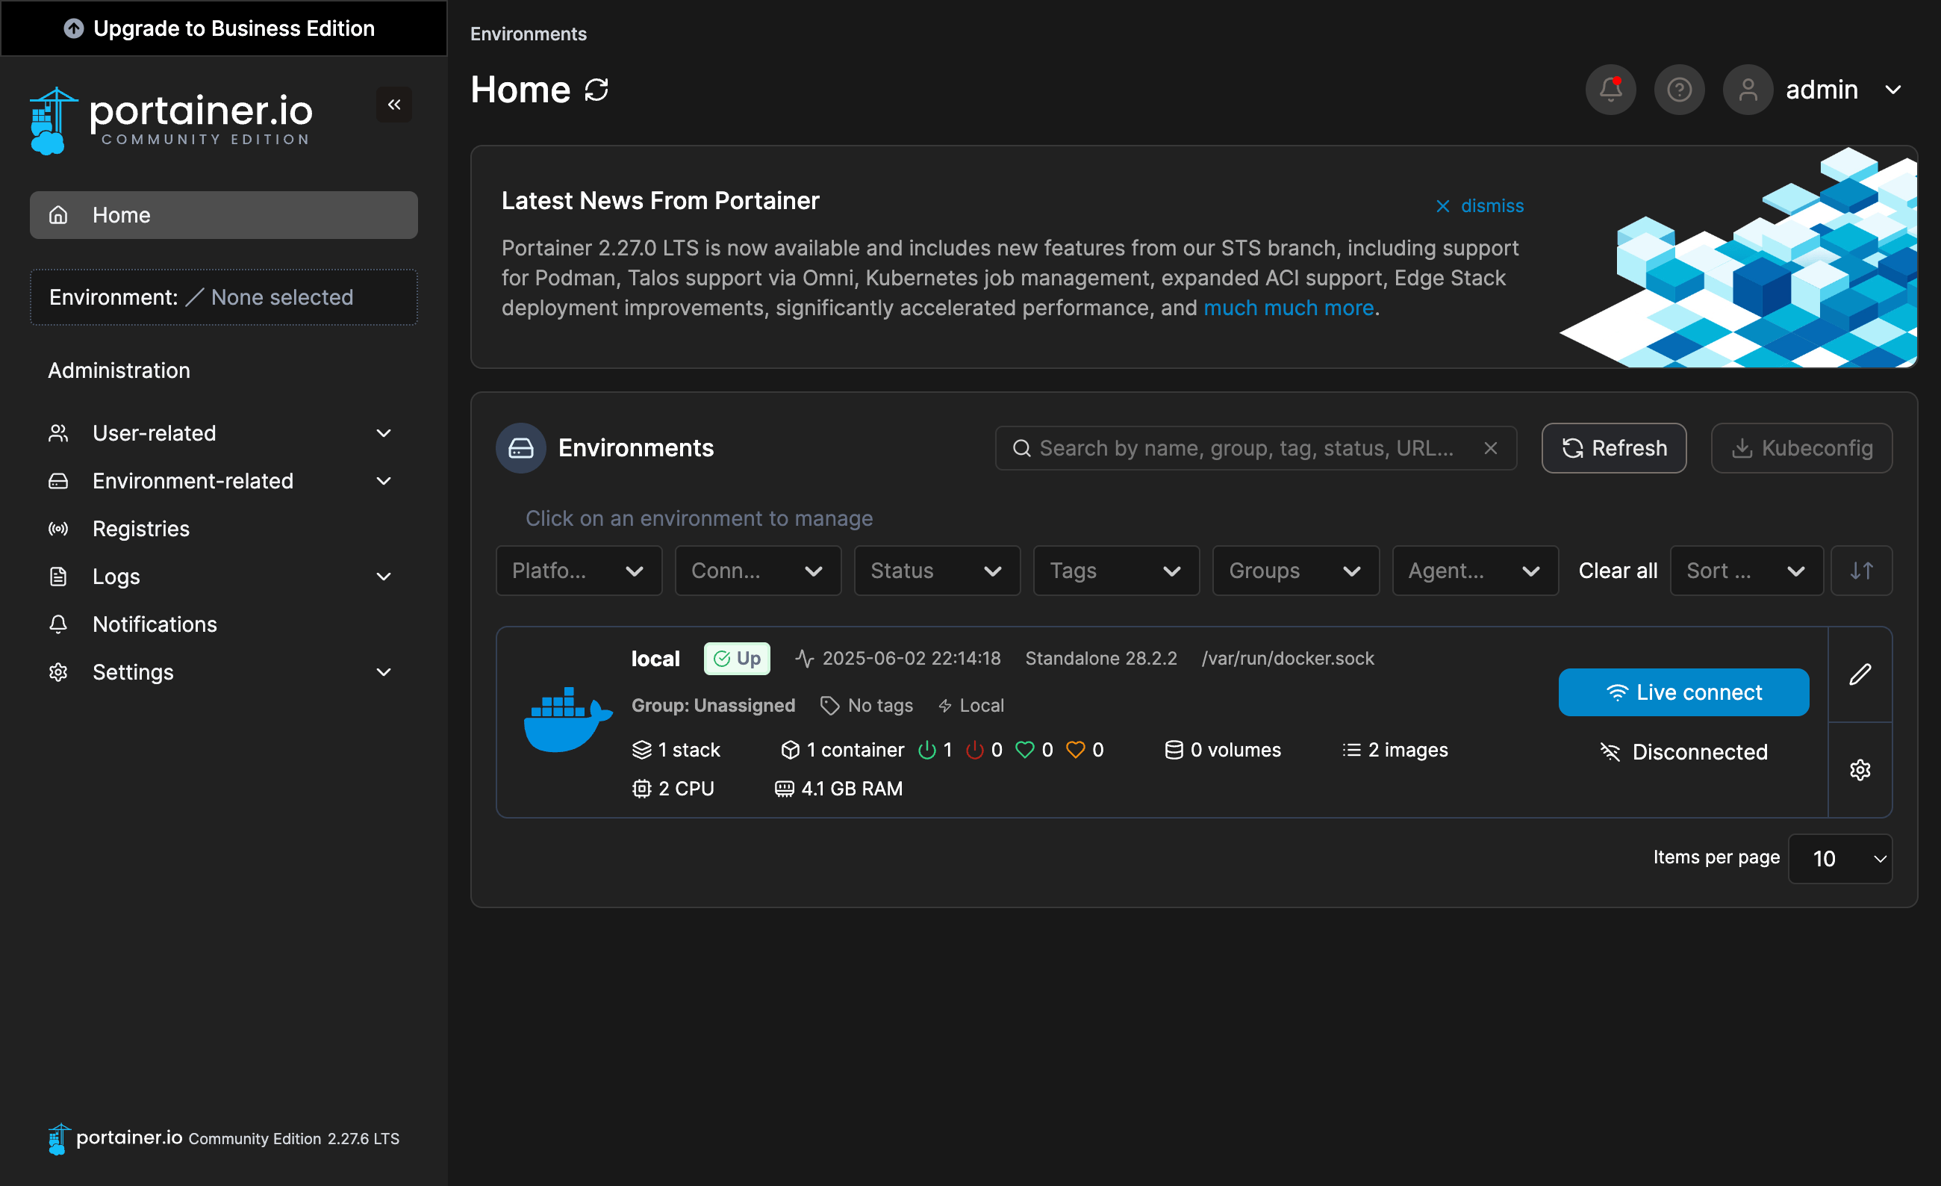Image resolution: width=1941 pixels, height=1186 pixels.
Task: Open the Platform filter dropdown
Action: (x=579, y=571)
